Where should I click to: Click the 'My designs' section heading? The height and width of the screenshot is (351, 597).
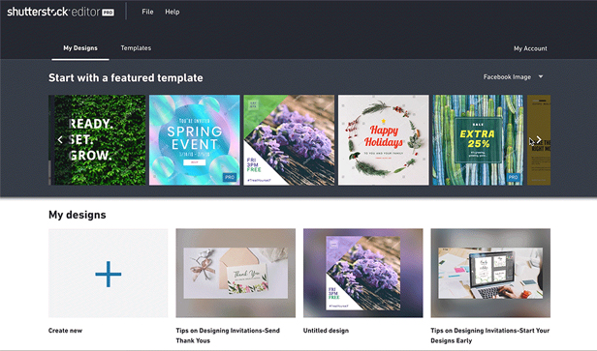[x=78, y=215]
